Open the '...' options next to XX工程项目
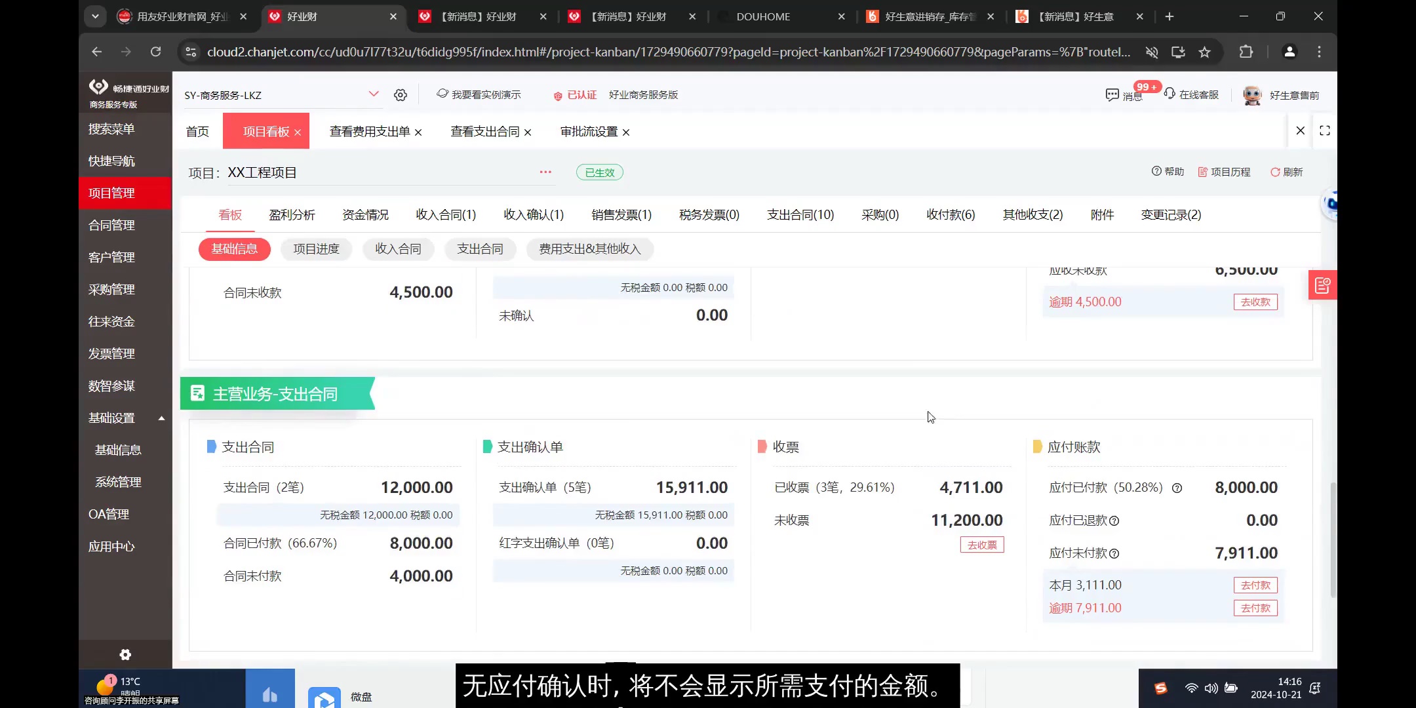Screen dimensions: 1416x708 (x=545, y=172)
